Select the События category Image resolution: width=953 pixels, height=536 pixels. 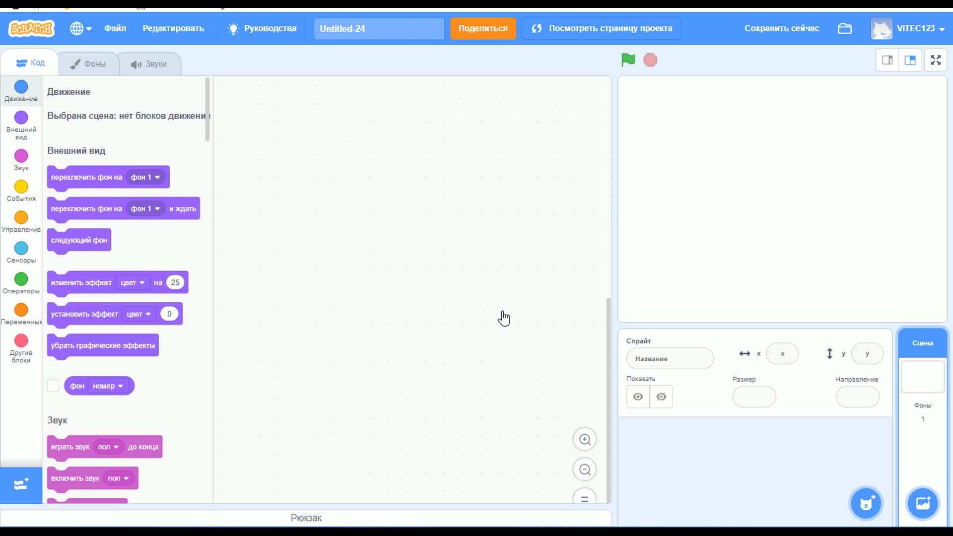(21, 191)
